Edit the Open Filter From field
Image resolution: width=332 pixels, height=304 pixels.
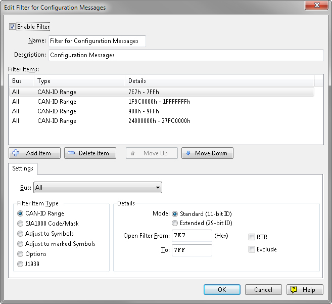192,236
